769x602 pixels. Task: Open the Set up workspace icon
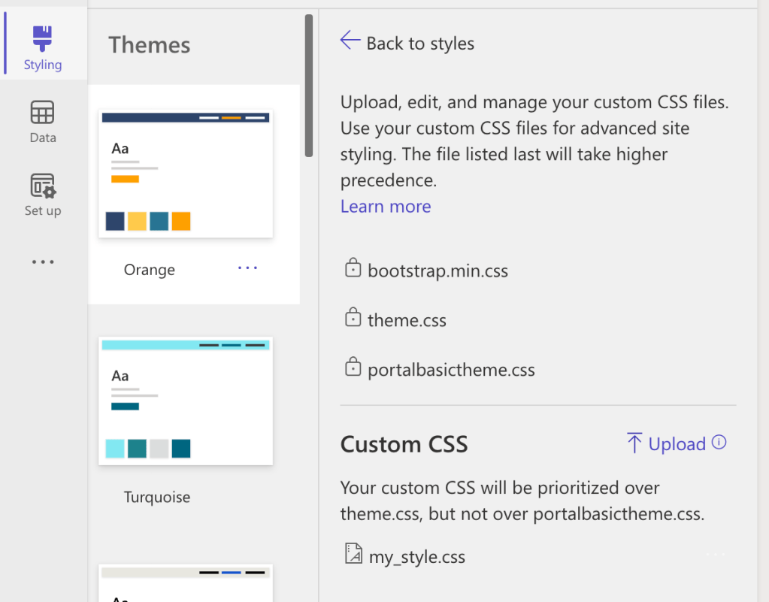point(43,186)
